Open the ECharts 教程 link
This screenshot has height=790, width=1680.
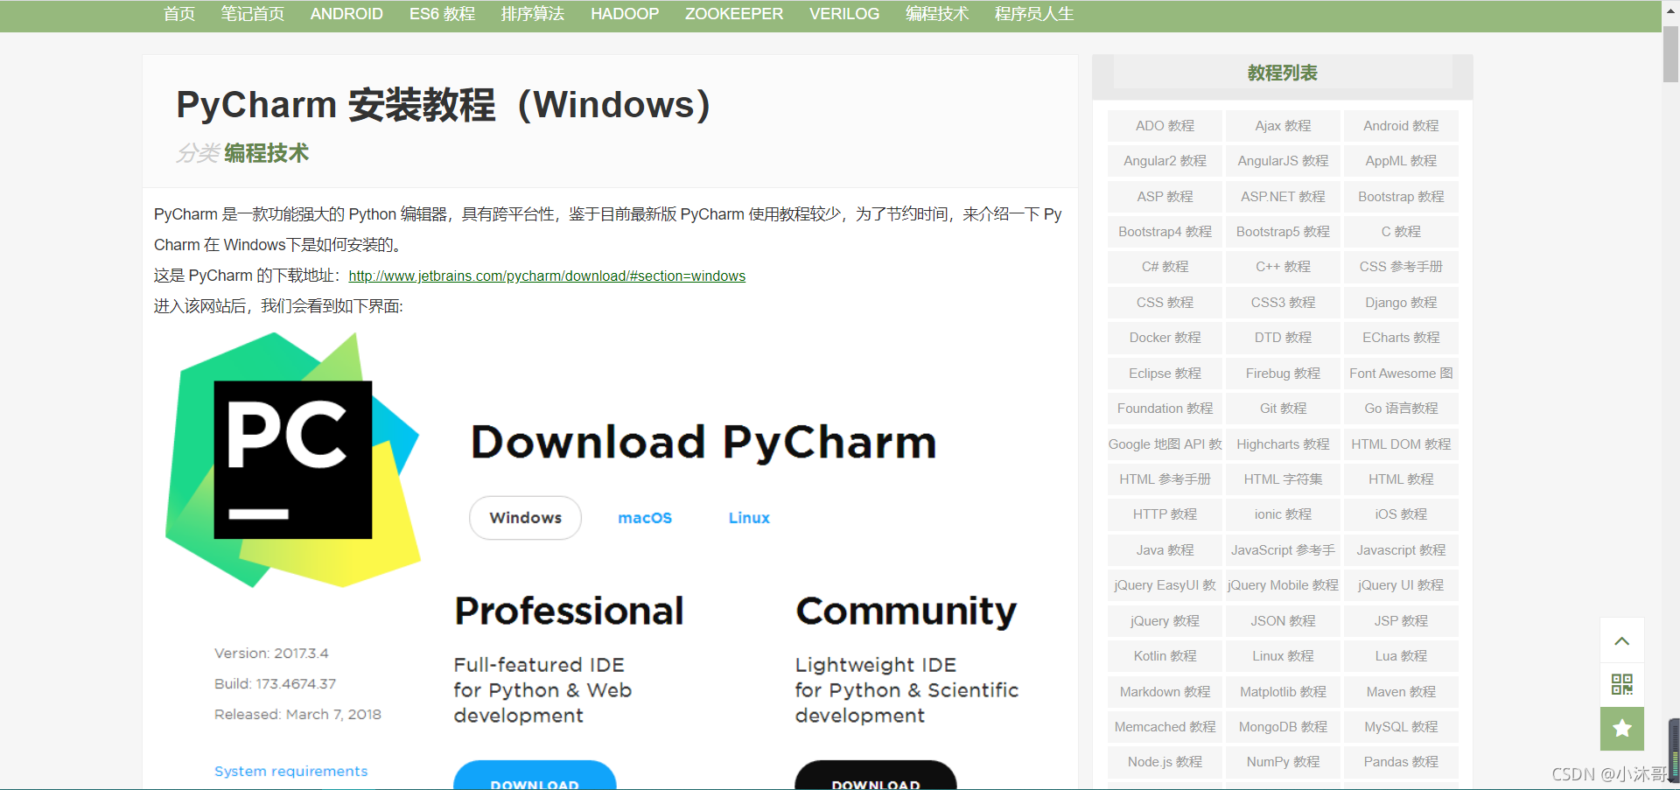(x=1401, y=338)
